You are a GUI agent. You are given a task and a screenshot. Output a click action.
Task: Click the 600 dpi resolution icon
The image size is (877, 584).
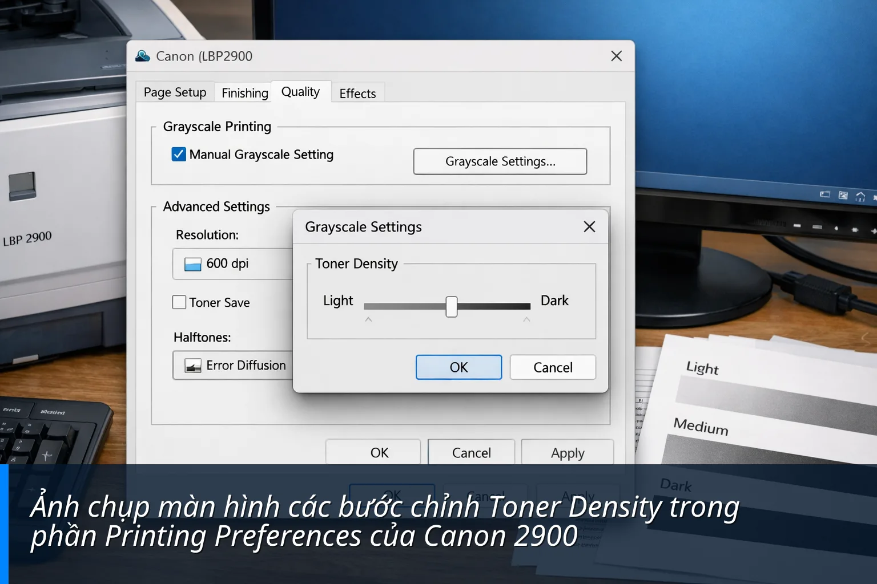click(x=193, y=264)
